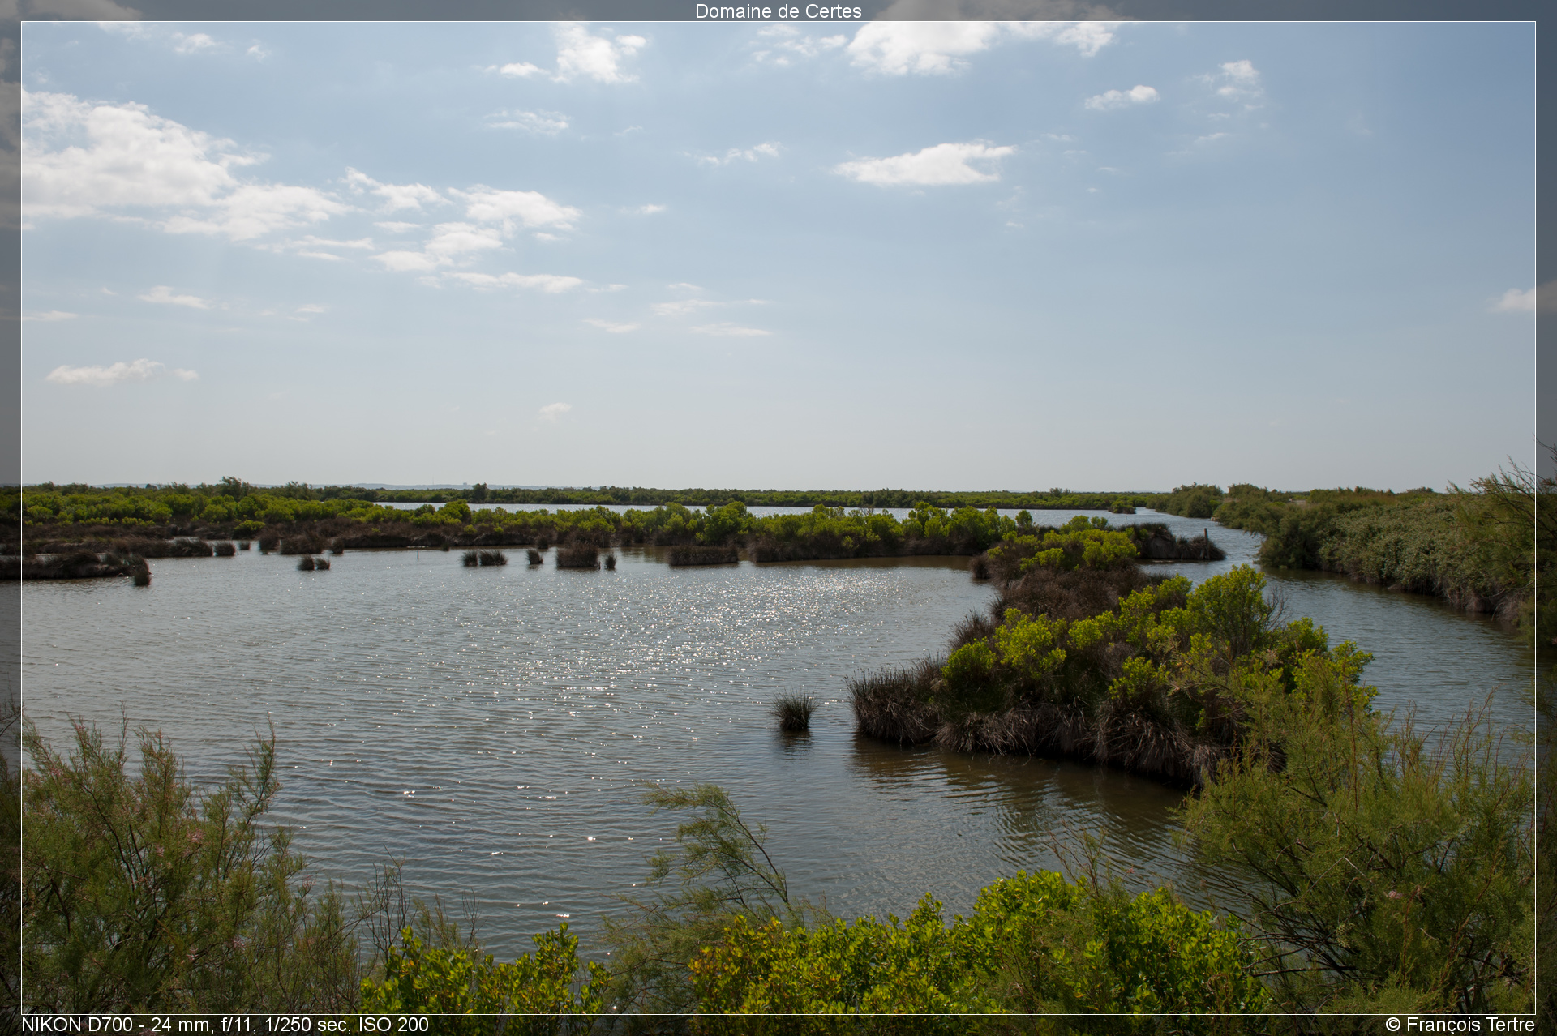Click the marsh landscape photo
The image size is (1557, 1036).
(778, 518)
